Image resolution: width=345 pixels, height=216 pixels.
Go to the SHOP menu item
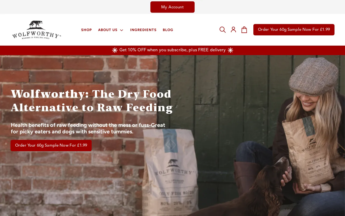[87, 30]
